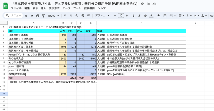The width and height of the screenshot is (214, 111).
Task: Open the データ menu
Action: click(66, 8)
